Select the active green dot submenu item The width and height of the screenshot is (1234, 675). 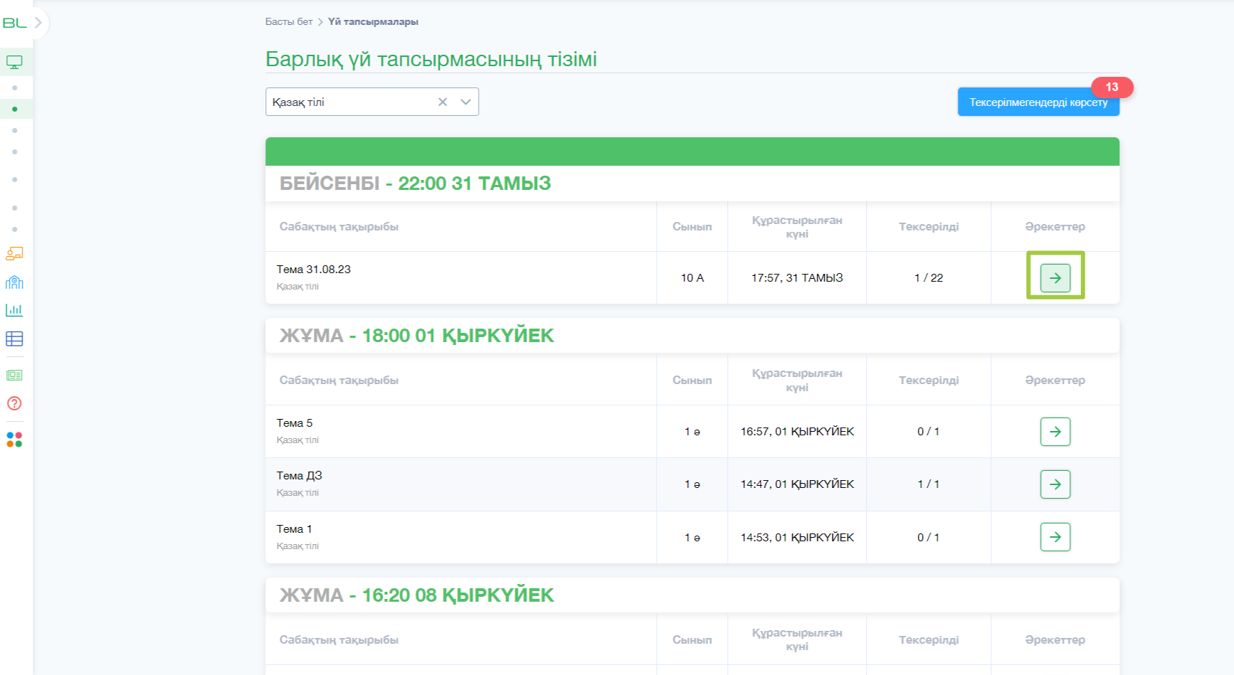pyautogui.click(x=15, y=109)
